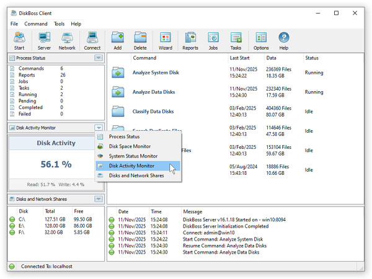This screenshot has width=372, height=279.
Task: Select Process Status in the popup menu
Action: coord(138,136)
